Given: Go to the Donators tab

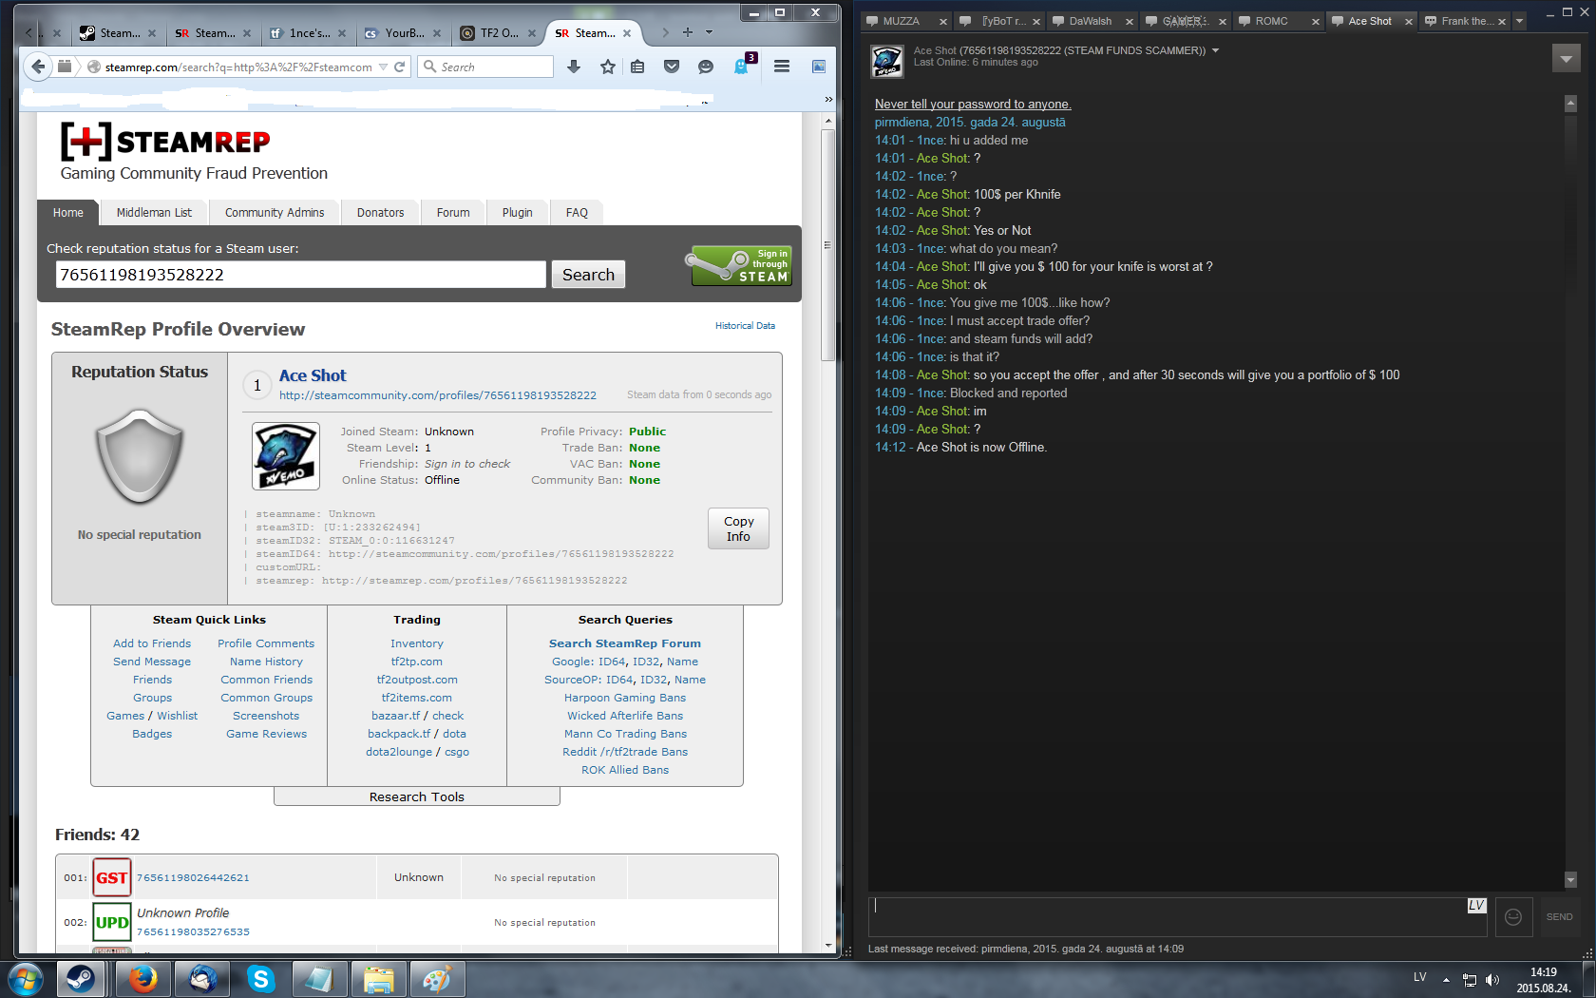Looking at the screenshot, I should tap(380, 213).
